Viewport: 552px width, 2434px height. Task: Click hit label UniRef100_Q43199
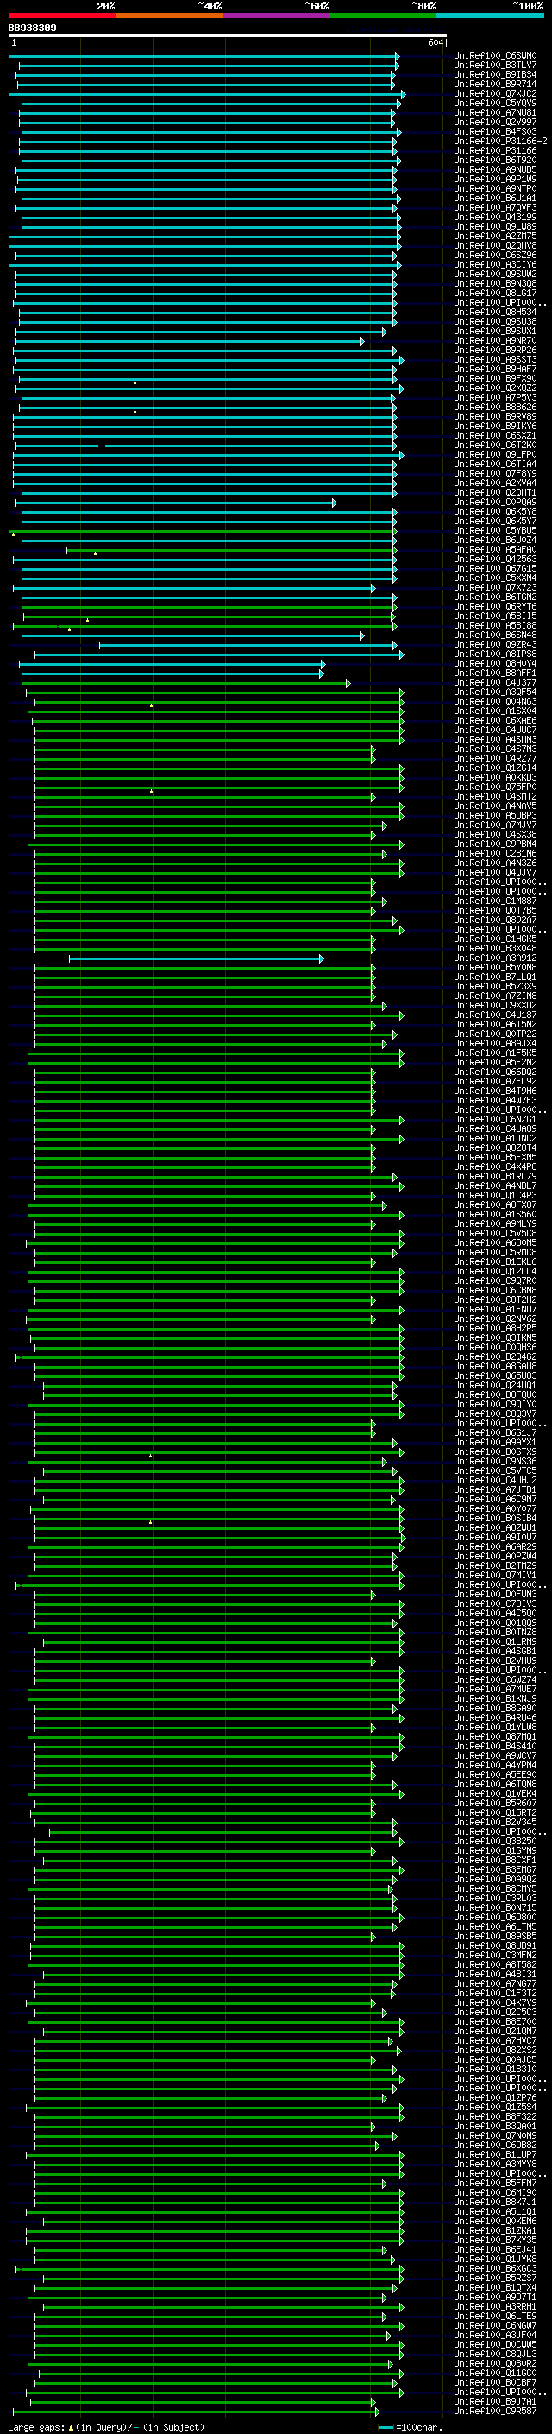pos(495,218)
